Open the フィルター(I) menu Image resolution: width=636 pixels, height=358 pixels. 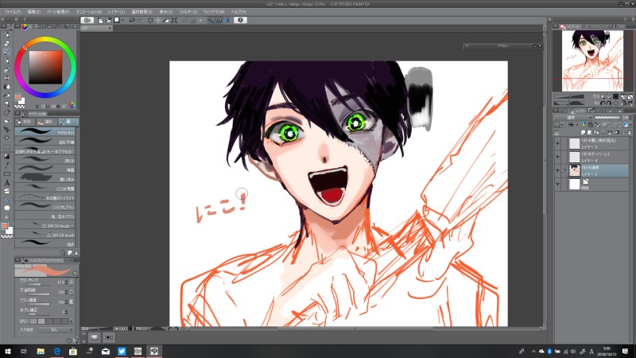click(188, 12)
